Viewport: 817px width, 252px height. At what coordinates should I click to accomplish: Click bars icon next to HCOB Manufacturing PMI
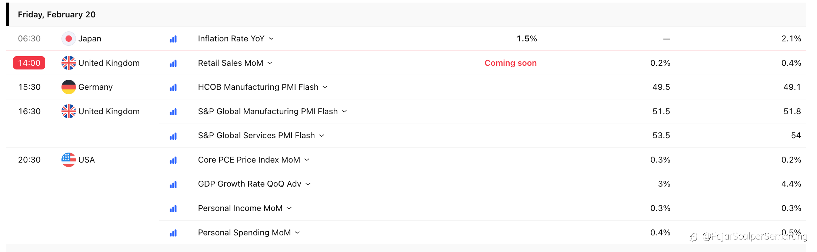[x=173, y=87]
